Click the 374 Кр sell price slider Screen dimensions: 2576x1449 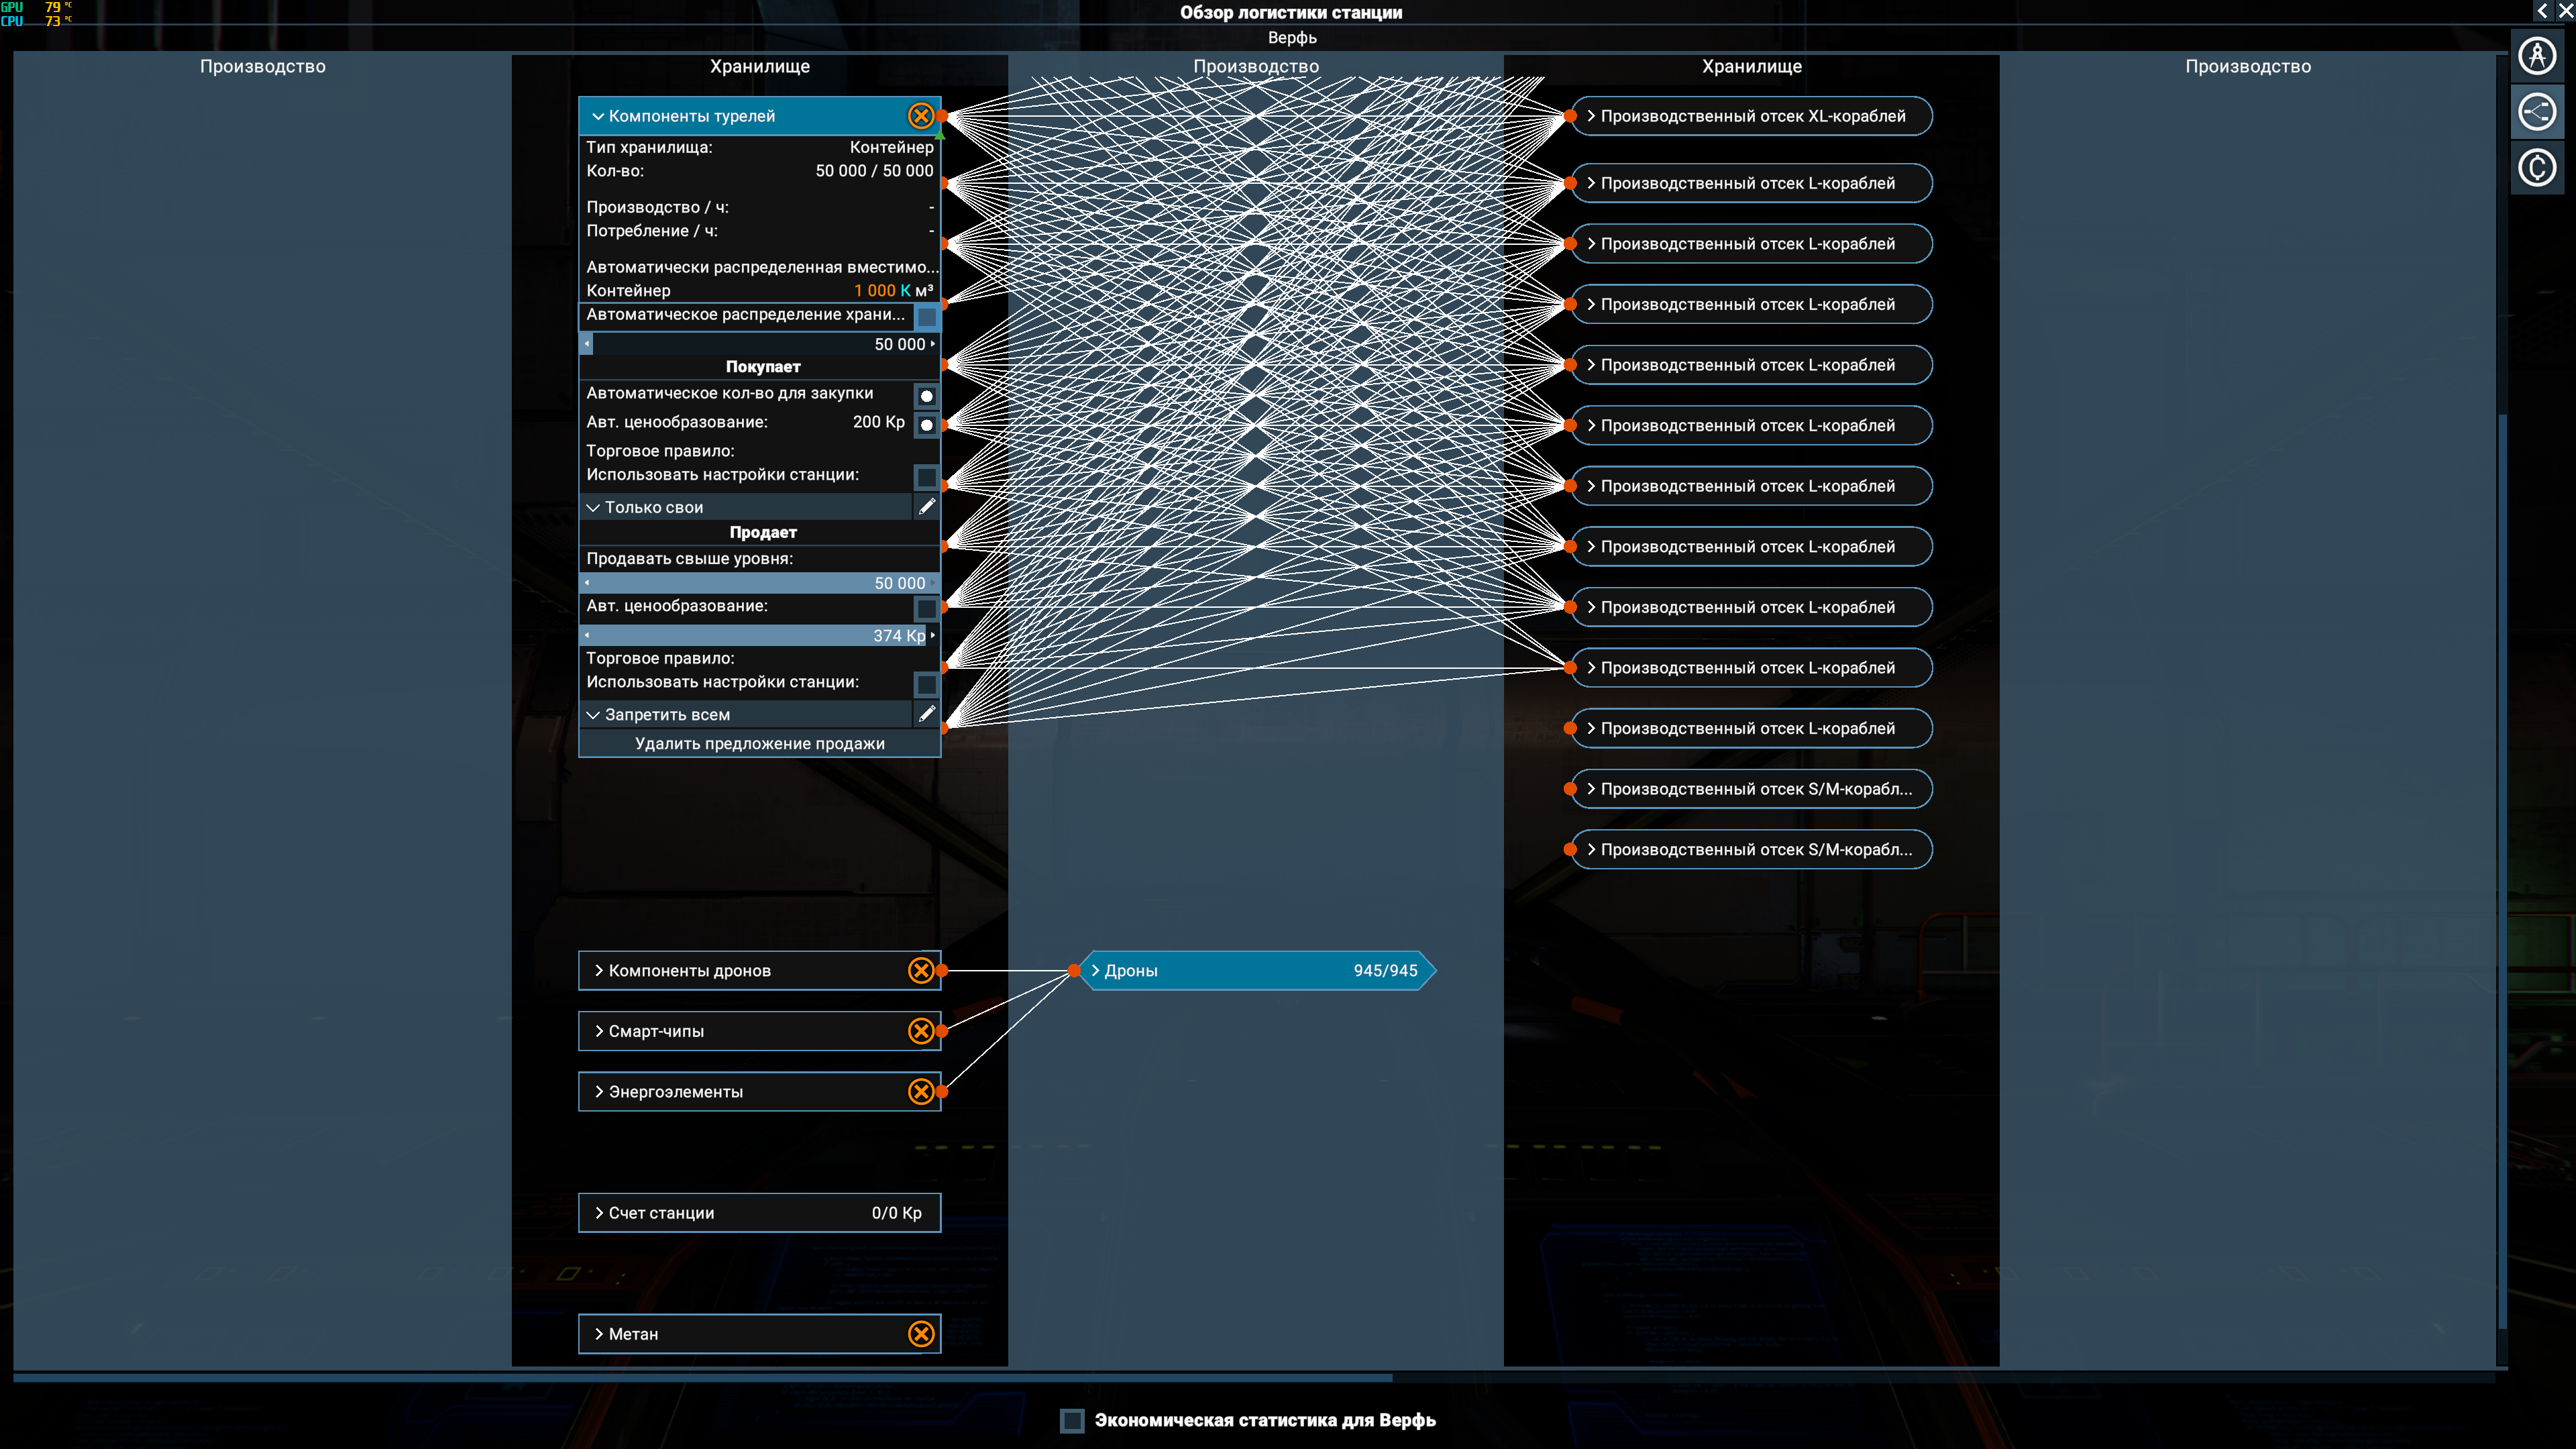click(x=757, y=635)
